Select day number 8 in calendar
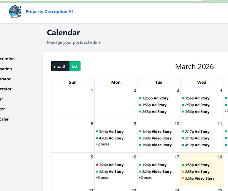Viewport: 228px width, 191px height. click(92, 124)
